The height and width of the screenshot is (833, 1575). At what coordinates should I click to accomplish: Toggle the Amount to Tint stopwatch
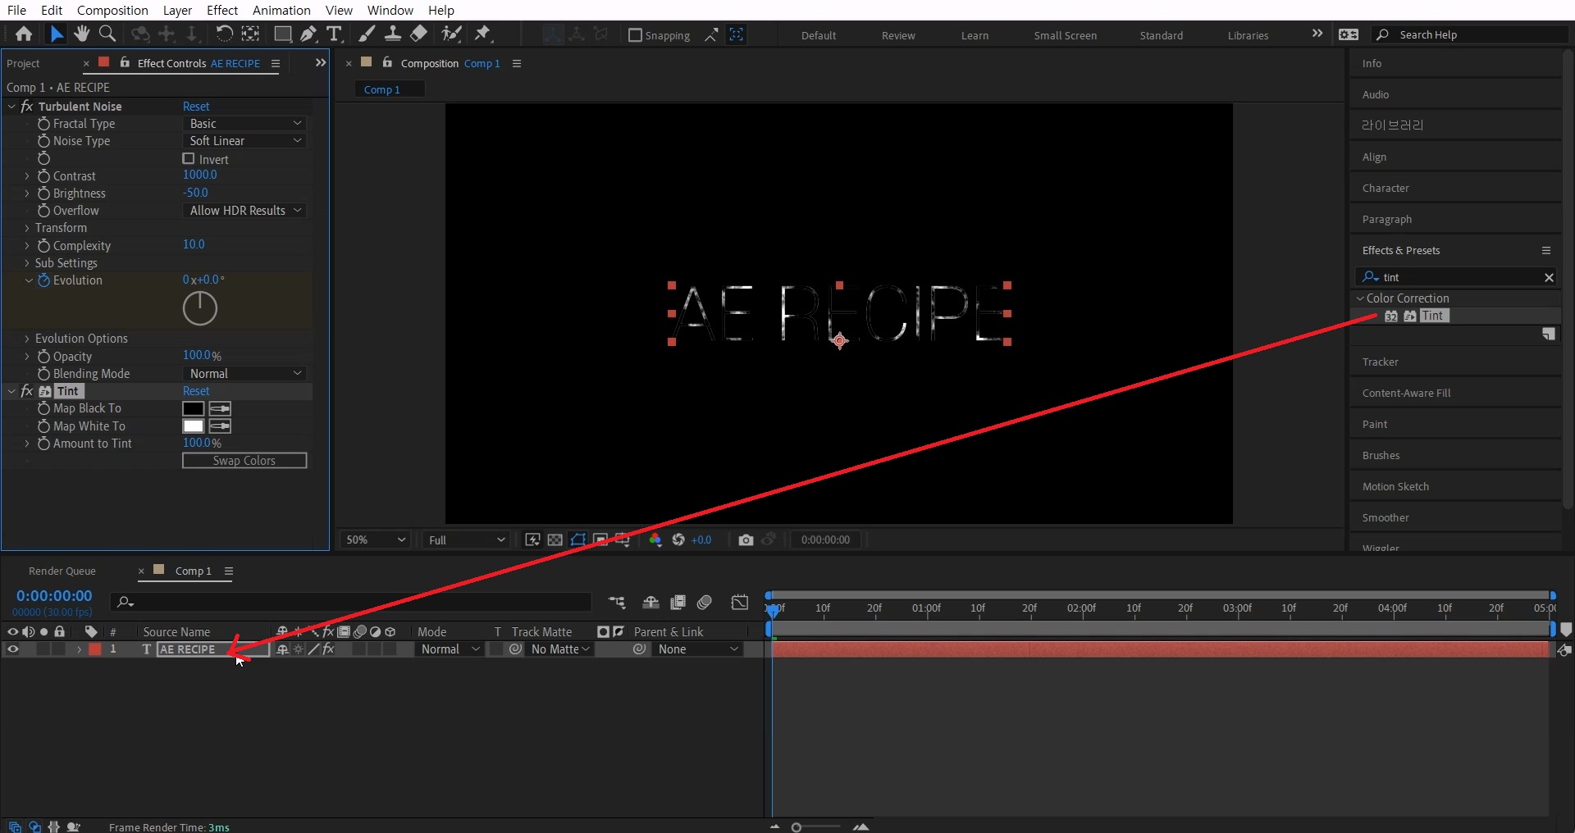tap(43, 444)
